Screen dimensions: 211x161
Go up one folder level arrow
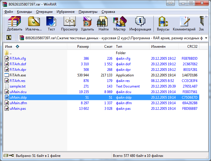click(9, 37)
